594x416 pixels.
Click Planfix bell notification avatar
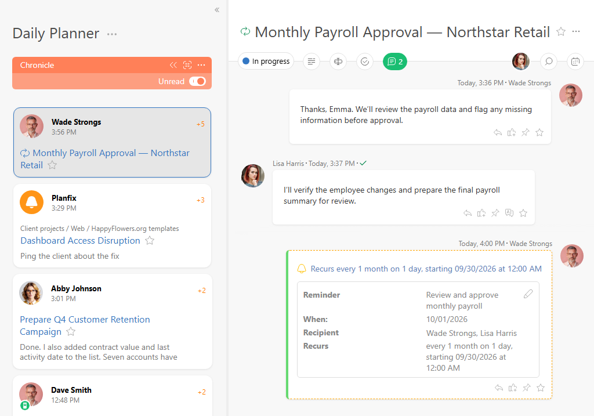(x=31, y=202)
